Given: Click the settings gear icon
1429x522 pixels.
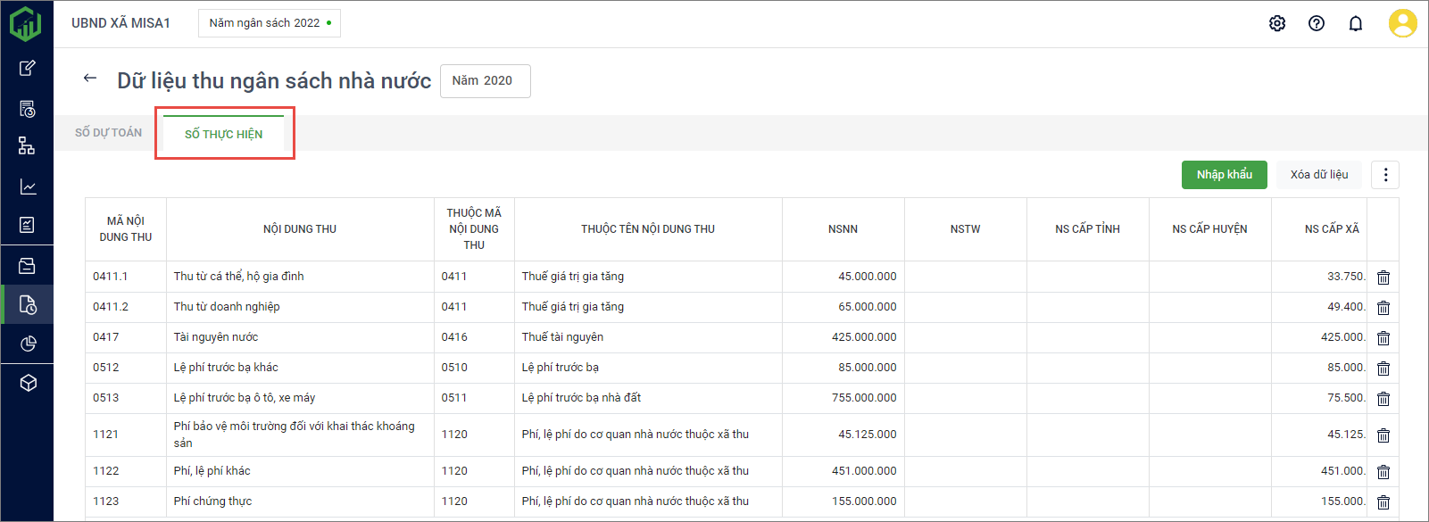Looking at the screenshot, I should 1277,23.
